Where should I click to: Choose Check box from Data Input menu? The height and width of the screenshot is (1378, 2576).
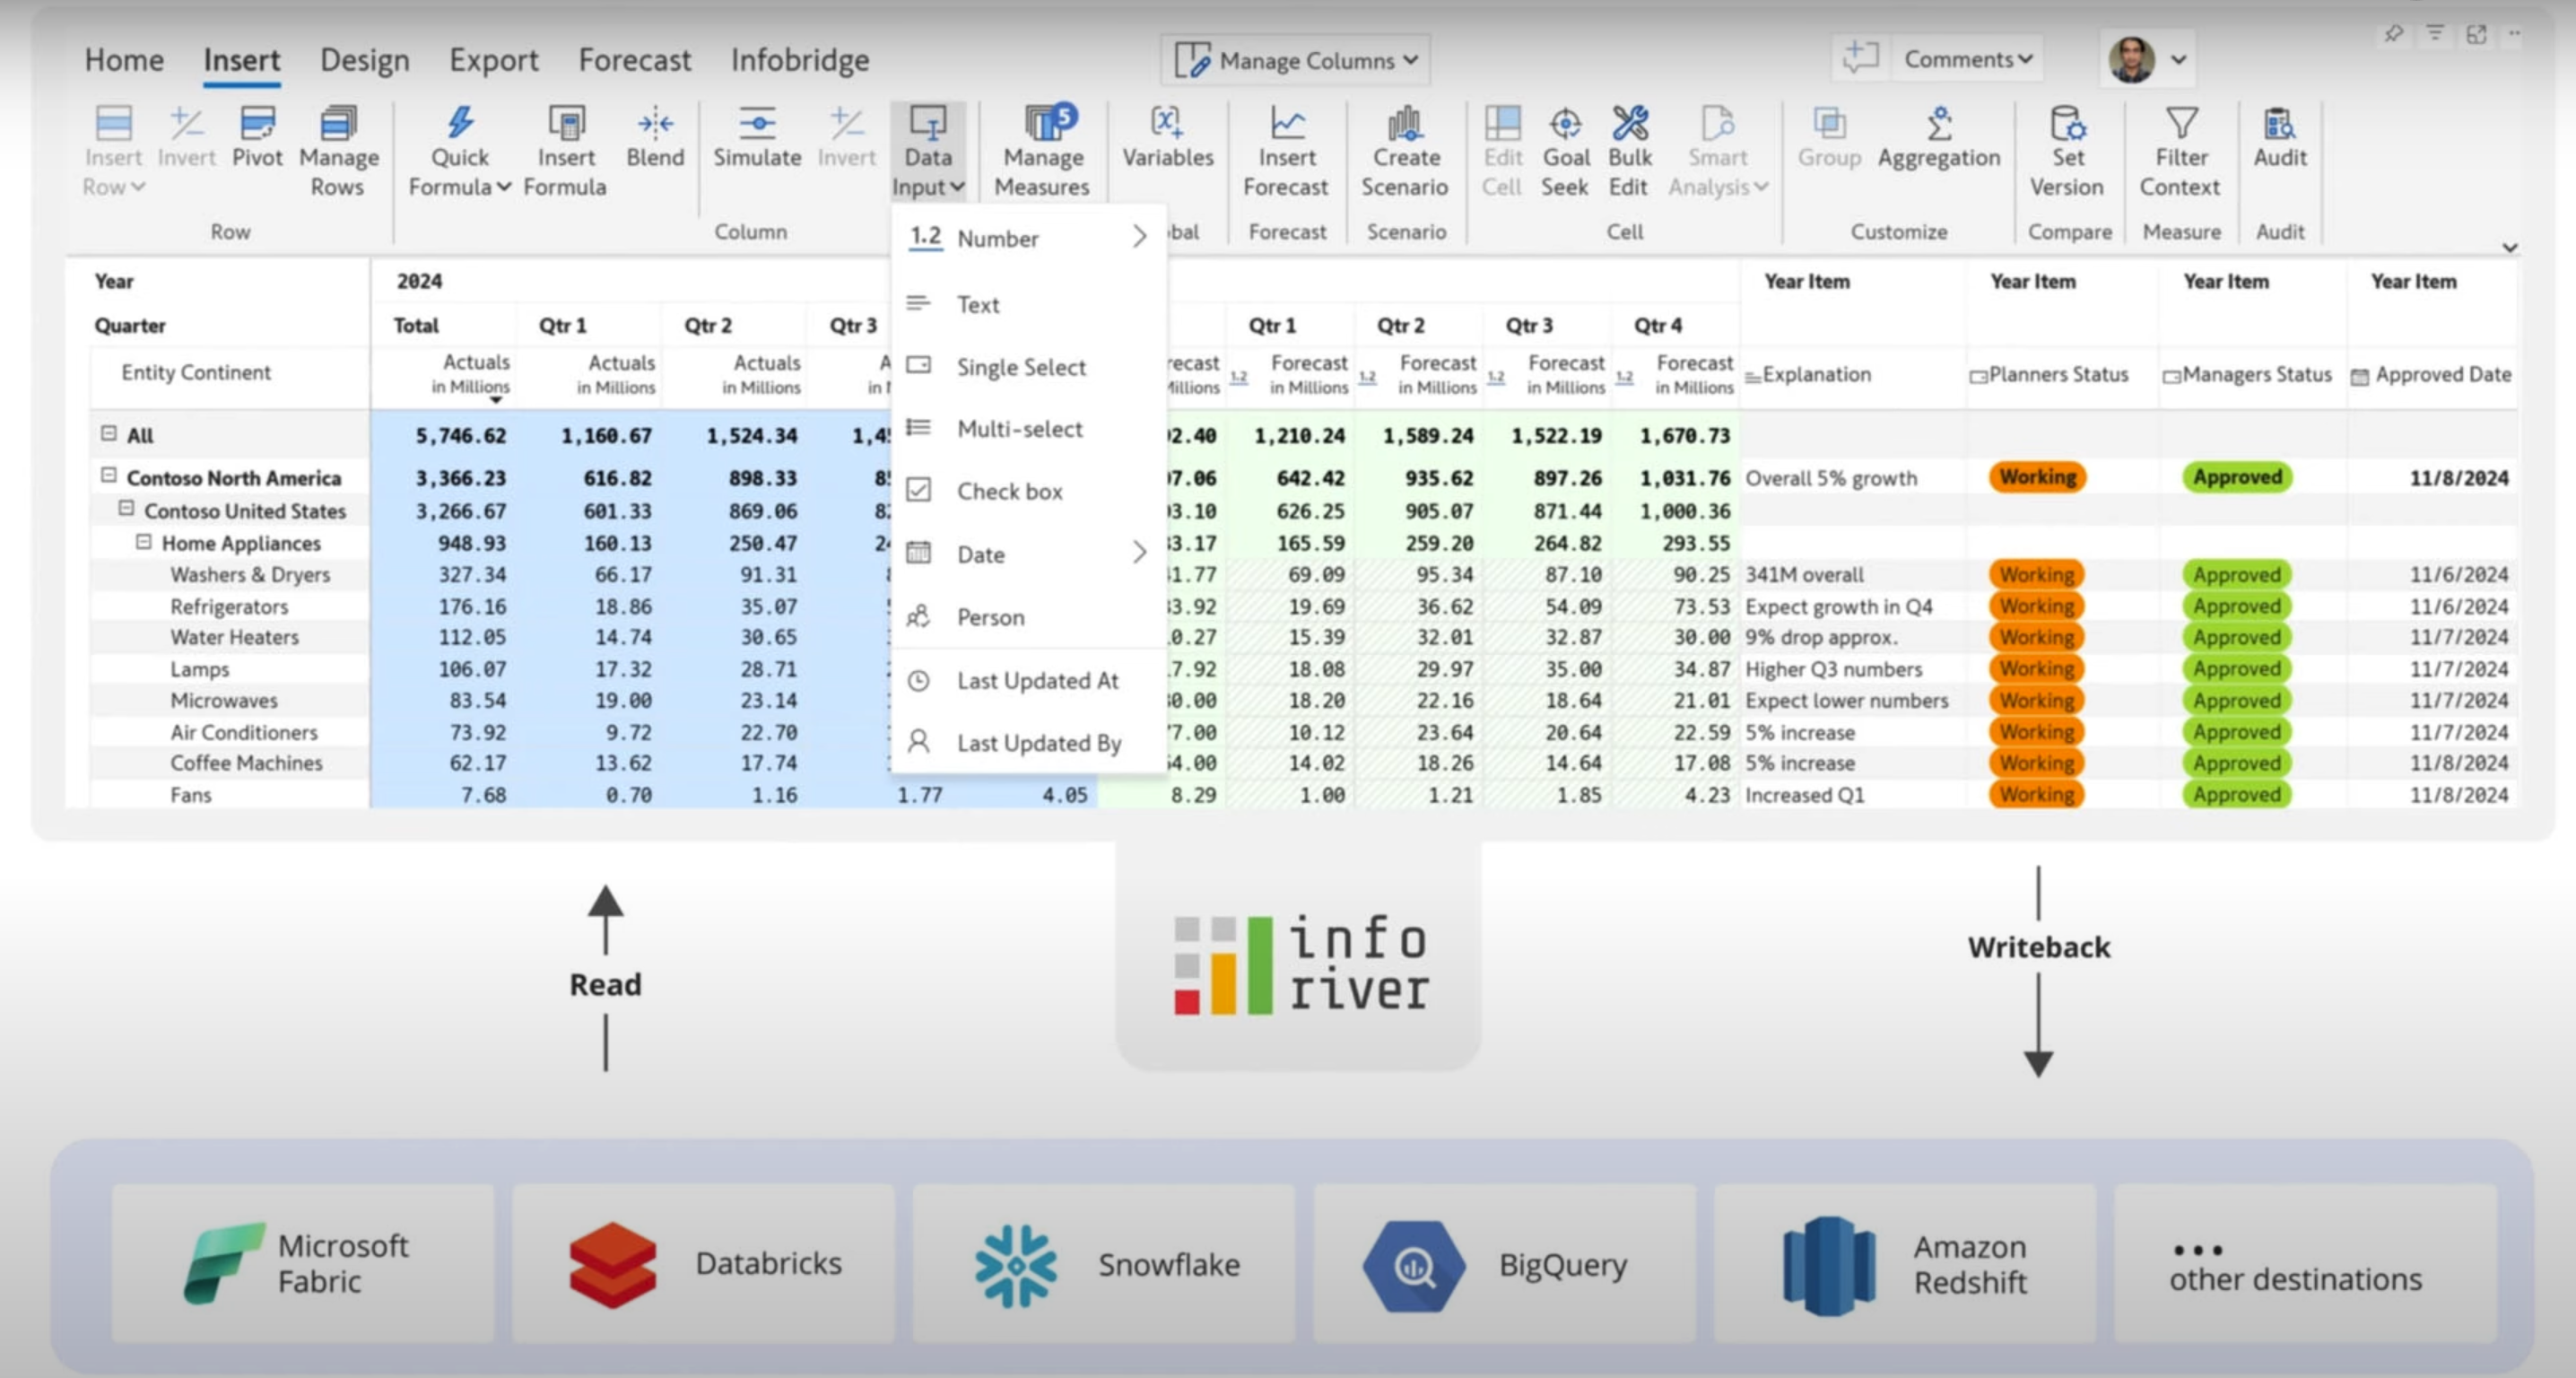tap(1009, 491)
